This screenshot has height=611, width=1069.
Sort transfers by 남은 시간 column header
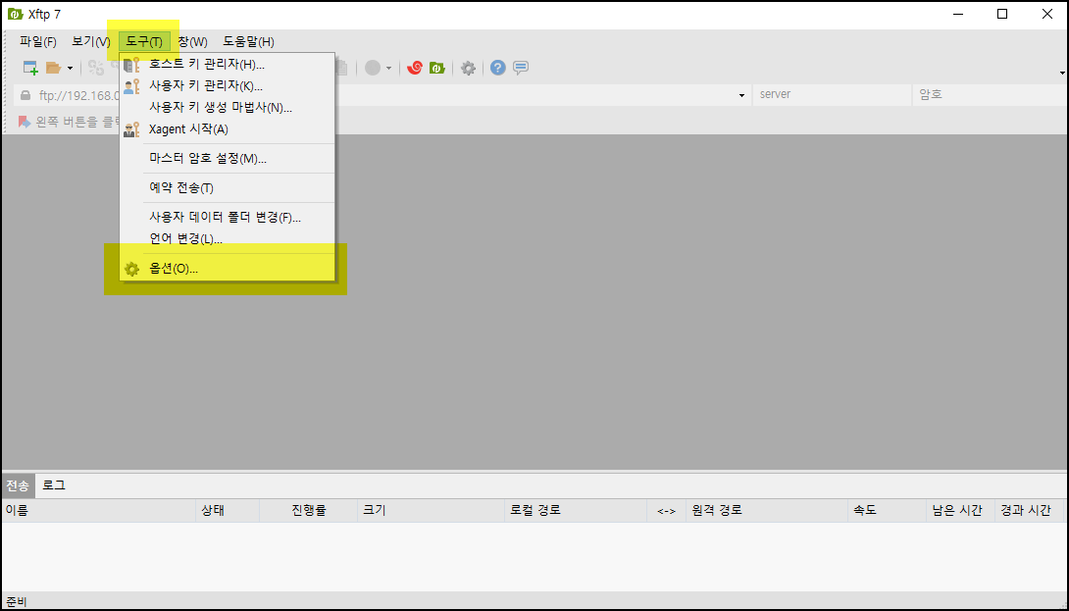[x=960, y=510]
